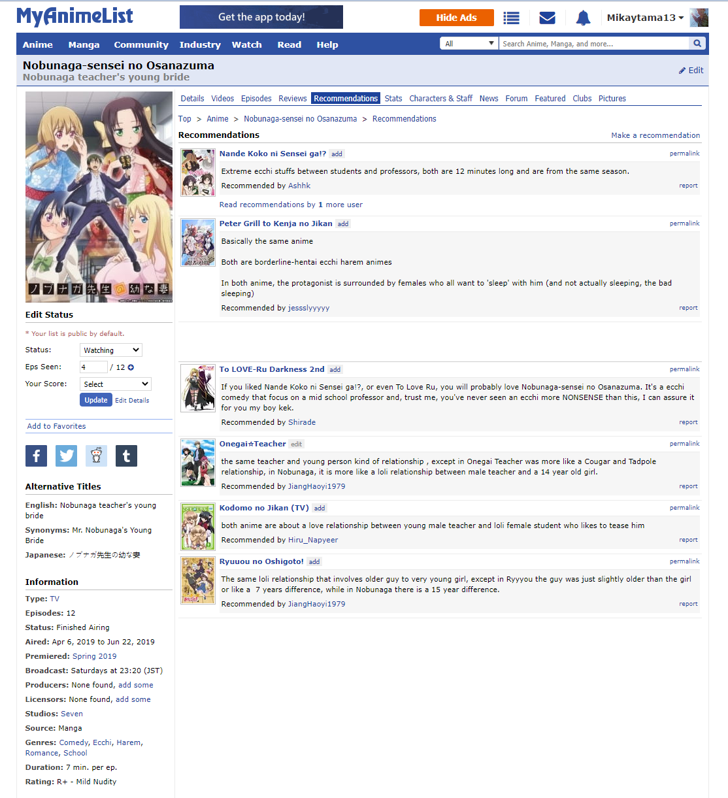Switch to the Featured tab
The width and height of the screenshot is (728, 798).
(x=550, y=99)
